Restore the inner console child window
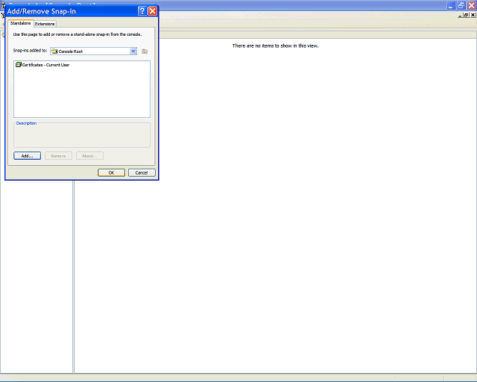 click(467, 15)
